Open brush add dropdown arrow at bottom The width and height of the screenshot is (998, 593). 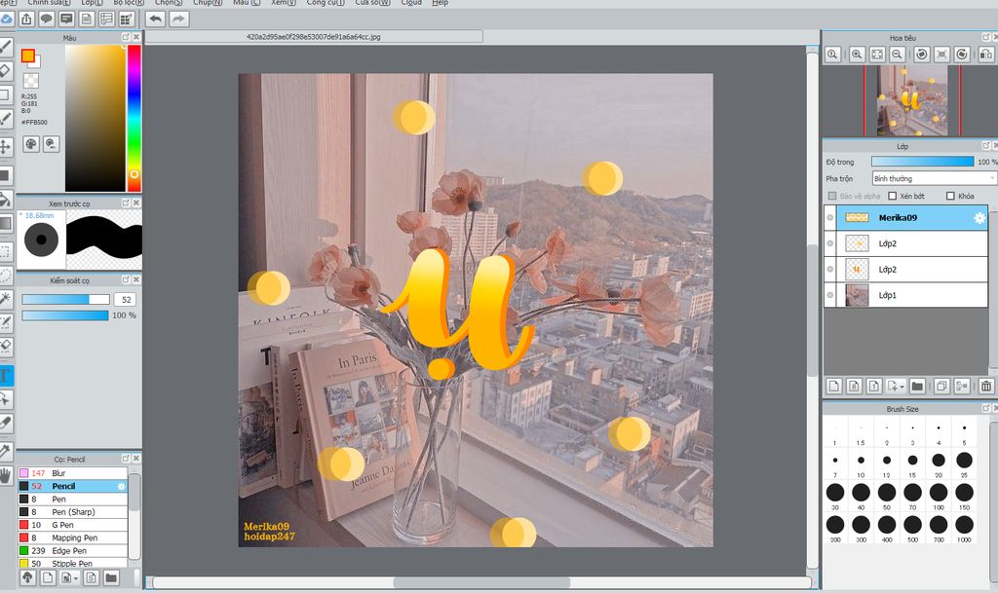[x=76, y=578]
